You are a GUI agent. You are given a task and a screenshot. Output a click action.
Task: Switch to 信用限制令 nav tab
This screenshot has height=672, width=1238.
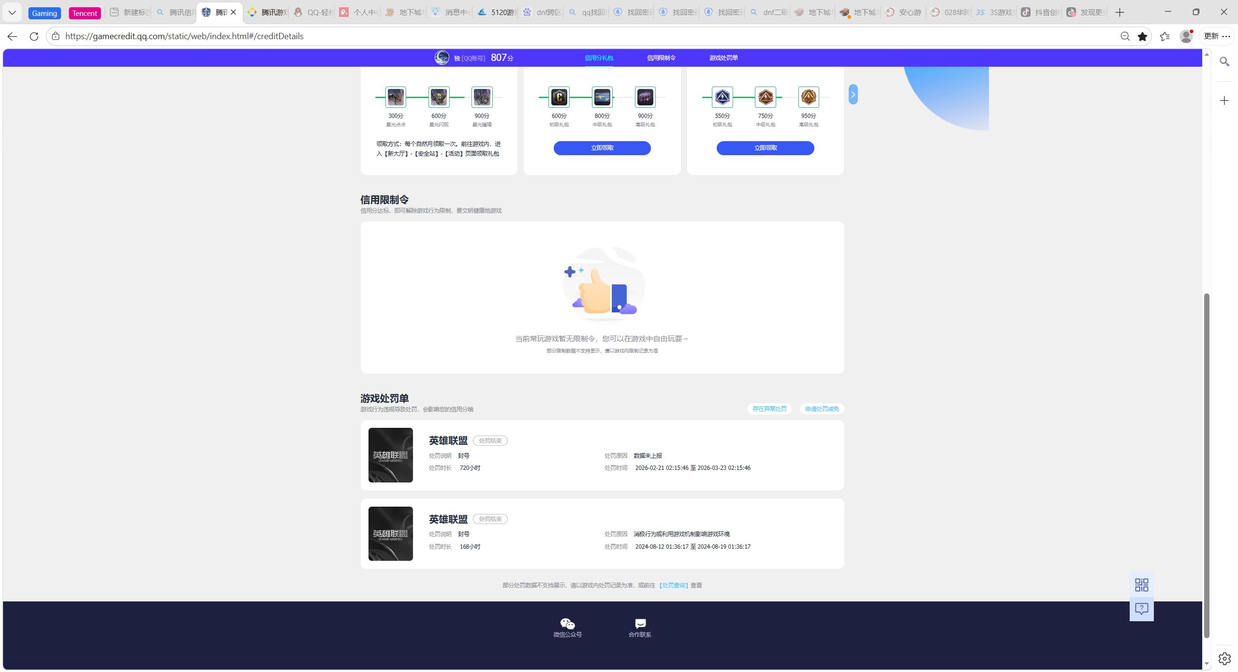pyautogui.click(x=661, y=58)
